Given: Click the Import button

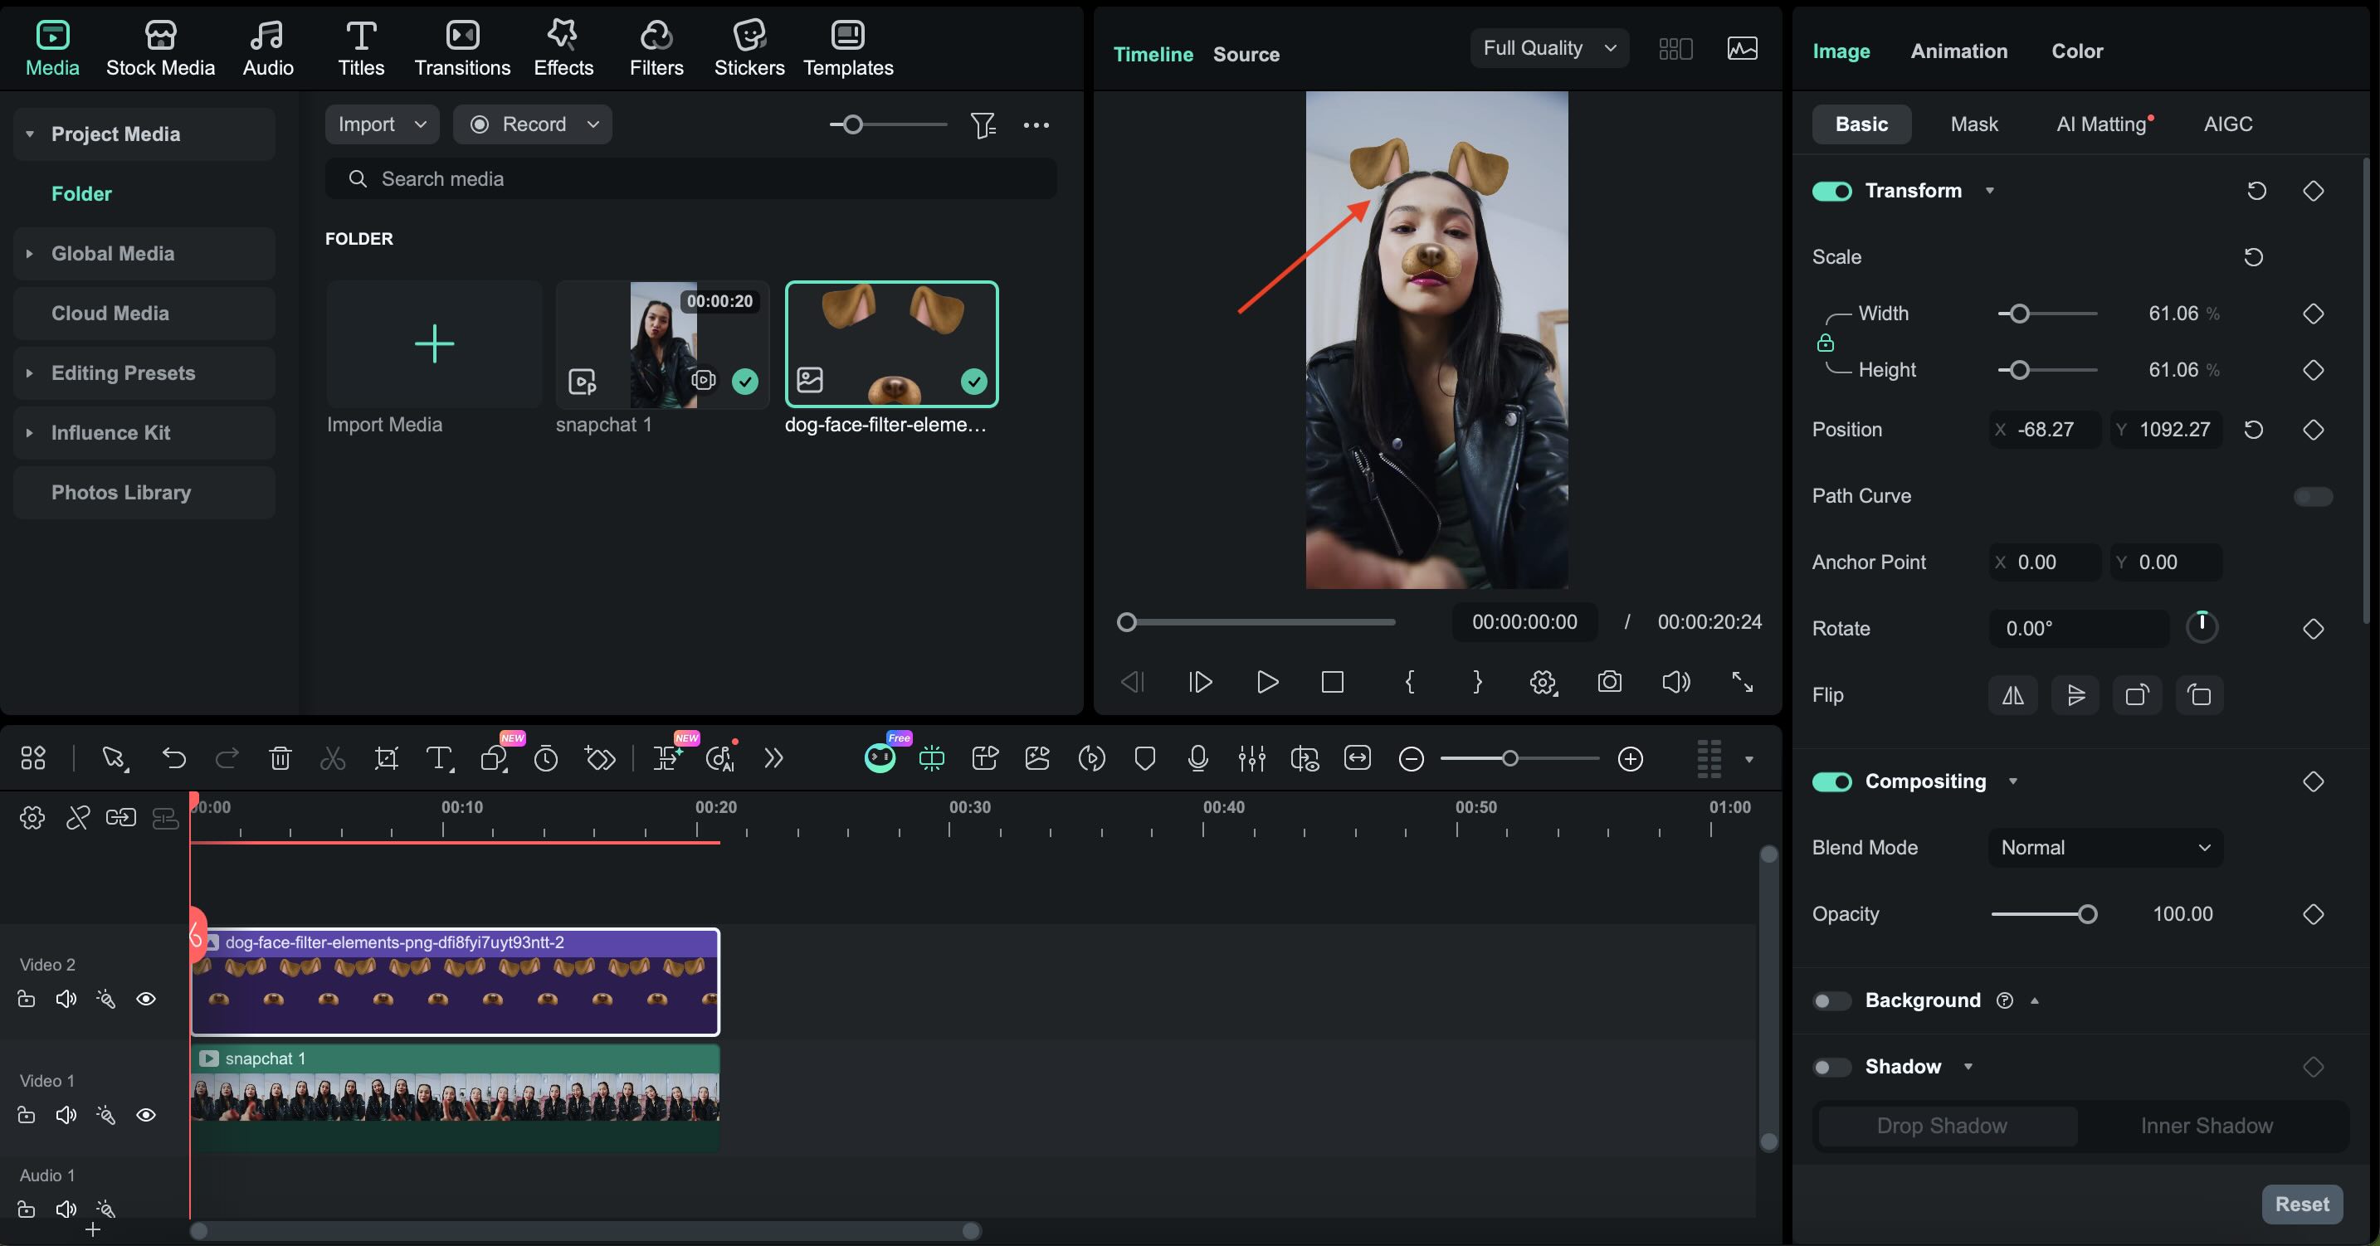Looking at the screenshot, I should point(368,124).
